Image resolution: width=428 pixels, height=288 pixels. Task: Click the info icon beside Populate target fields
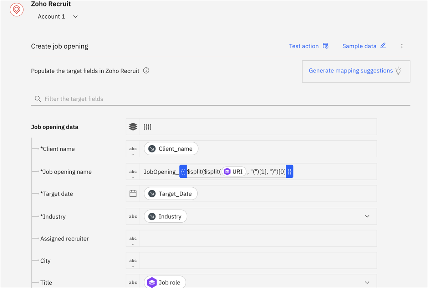tap(146, 70)
